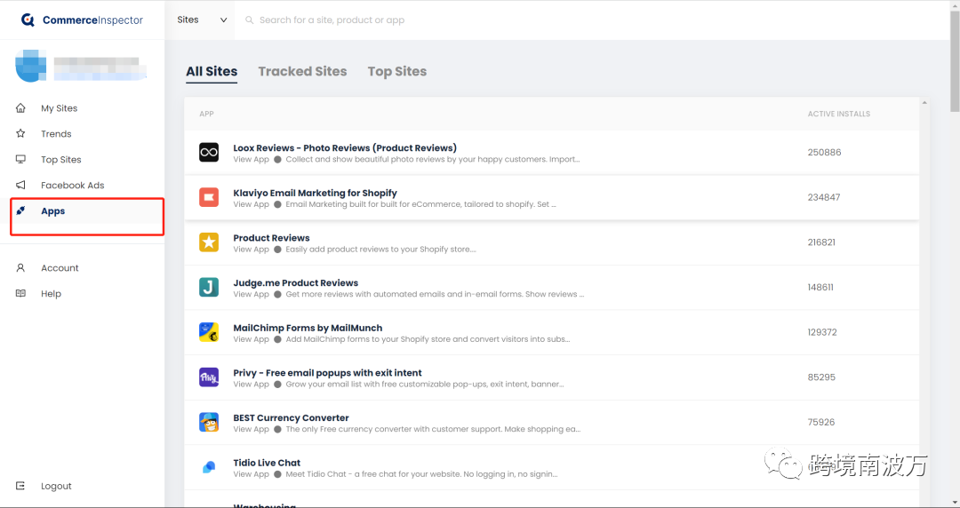This screenshot has width=960, height=508.
Task: Click View App under Product Reviews
Action: point(251,249)
